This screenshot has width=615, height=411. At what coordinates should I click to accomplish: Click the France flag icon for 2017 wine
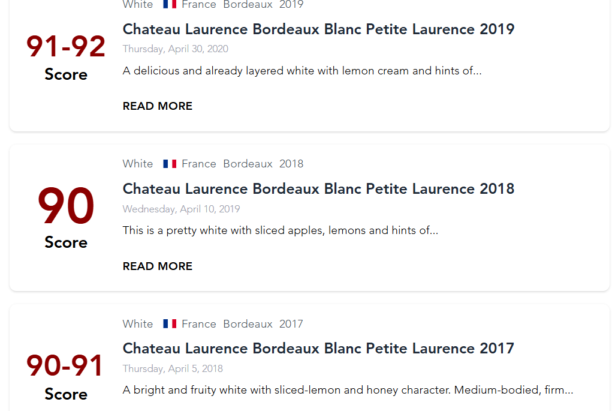coord(170,324)
